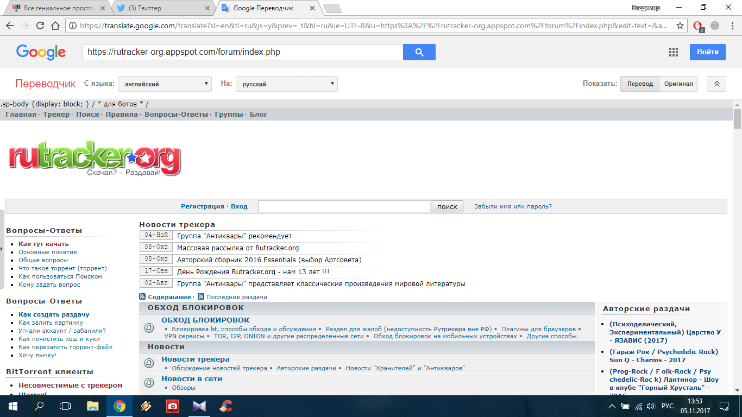Open Несовместимые с трекером link

(71, 385)
